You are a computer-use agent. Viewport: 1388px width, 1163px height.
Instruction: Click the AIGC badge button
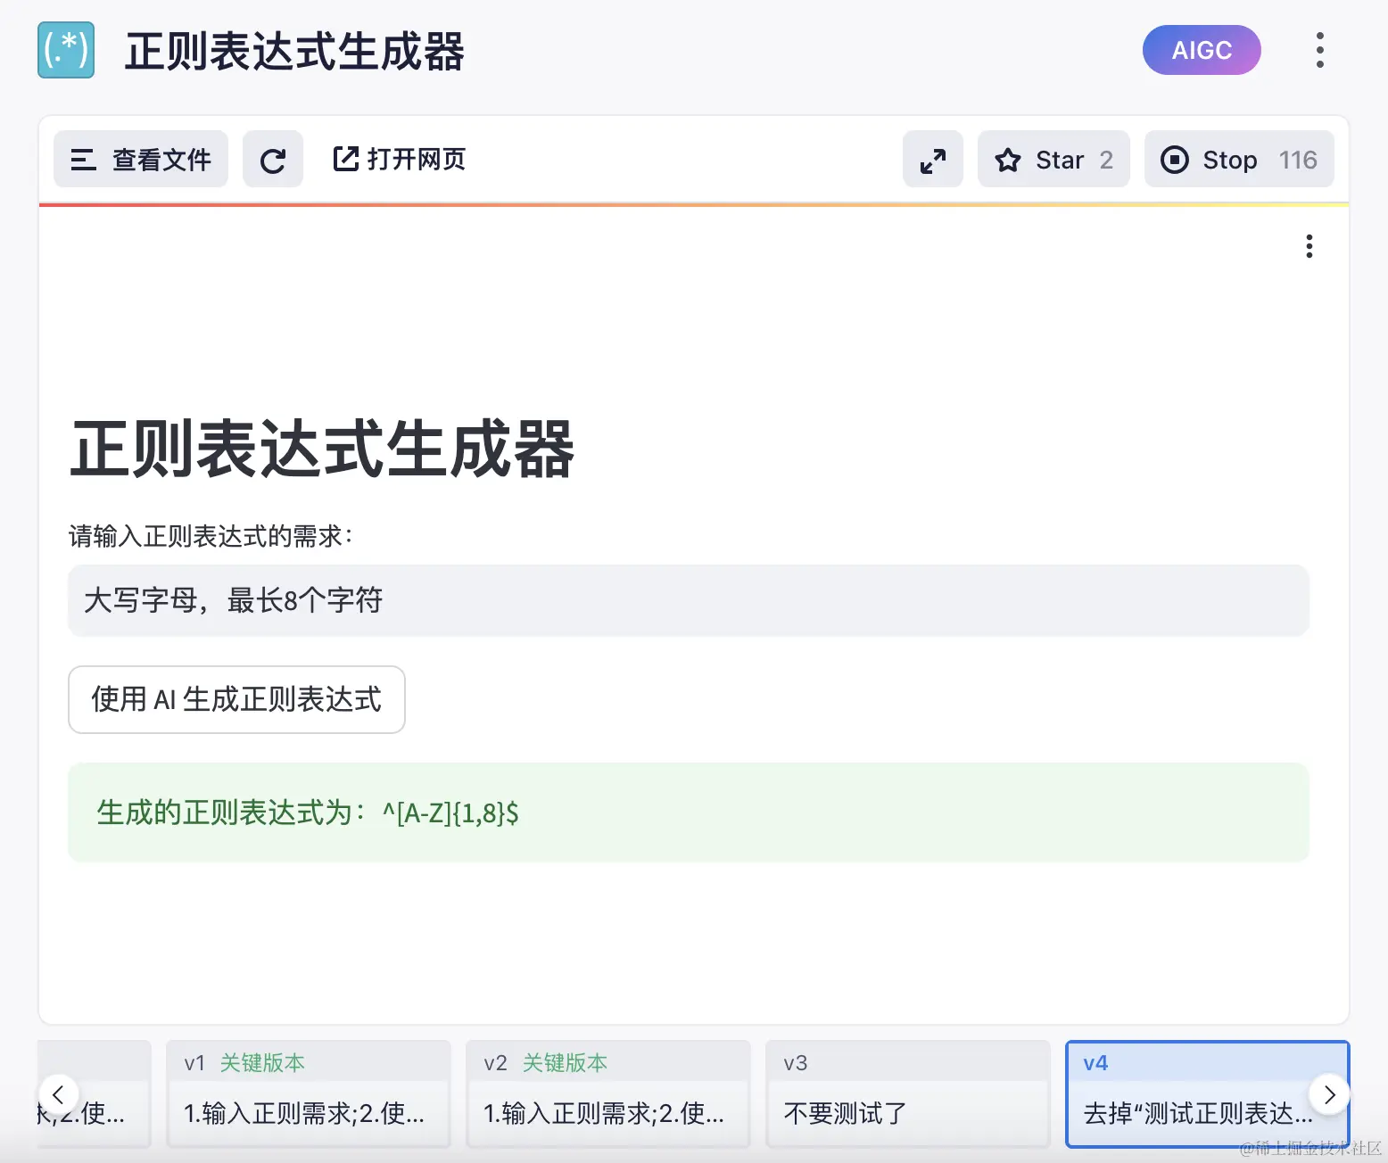[x=1202, y=50]
